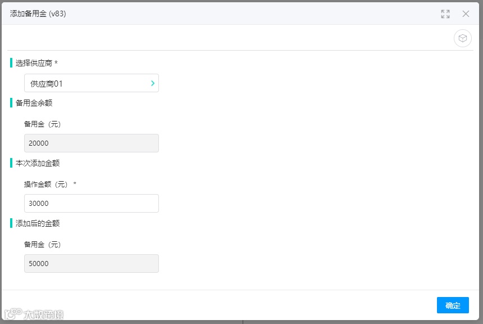The image size is (483, 324).
Task: Open the 供应商01 supplier selector
Action: [x=92, y=83]
